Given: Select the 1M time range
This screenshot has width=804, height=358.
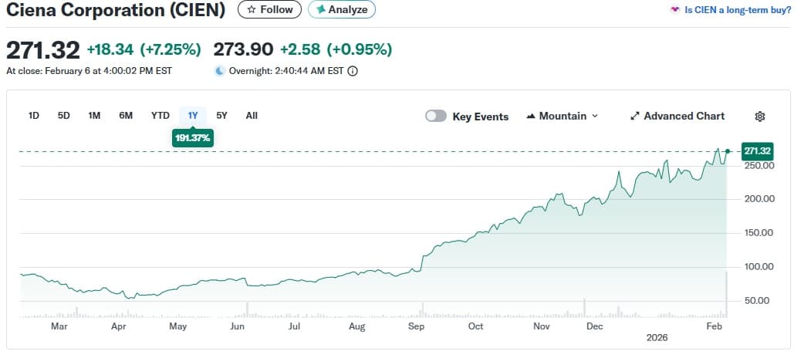Looking at the screenshot, I should 94,116.
